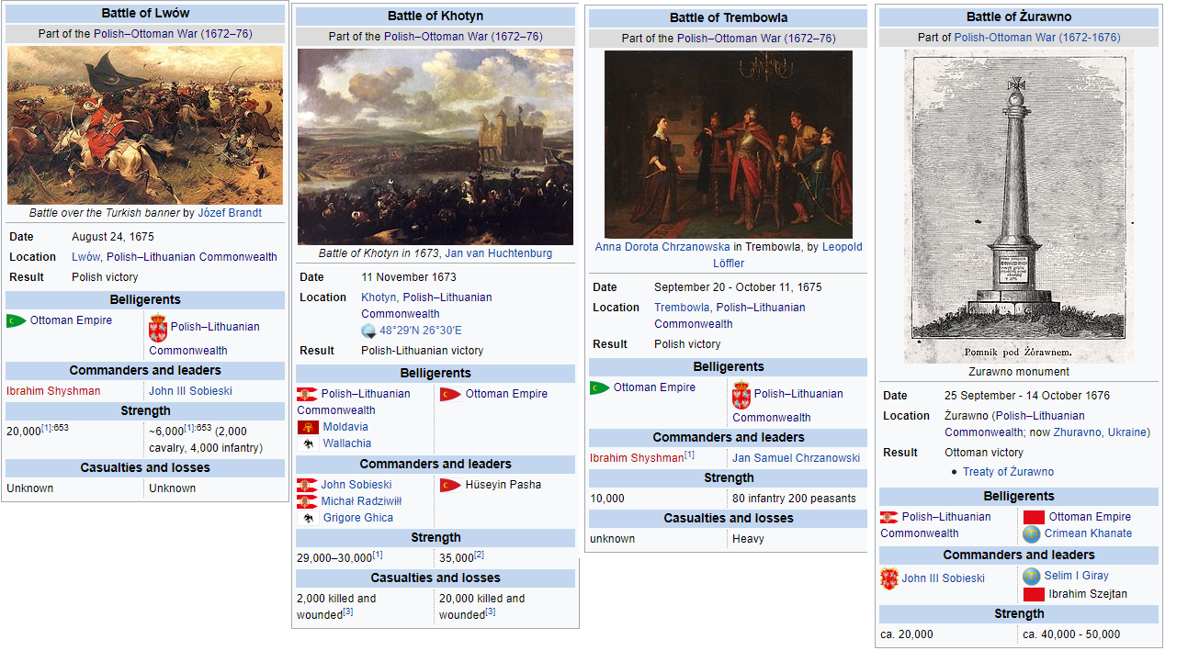Open Battle over the Turkish banner painting
1188x662 pixels.
pyautogui.click(x=145, y=126)
